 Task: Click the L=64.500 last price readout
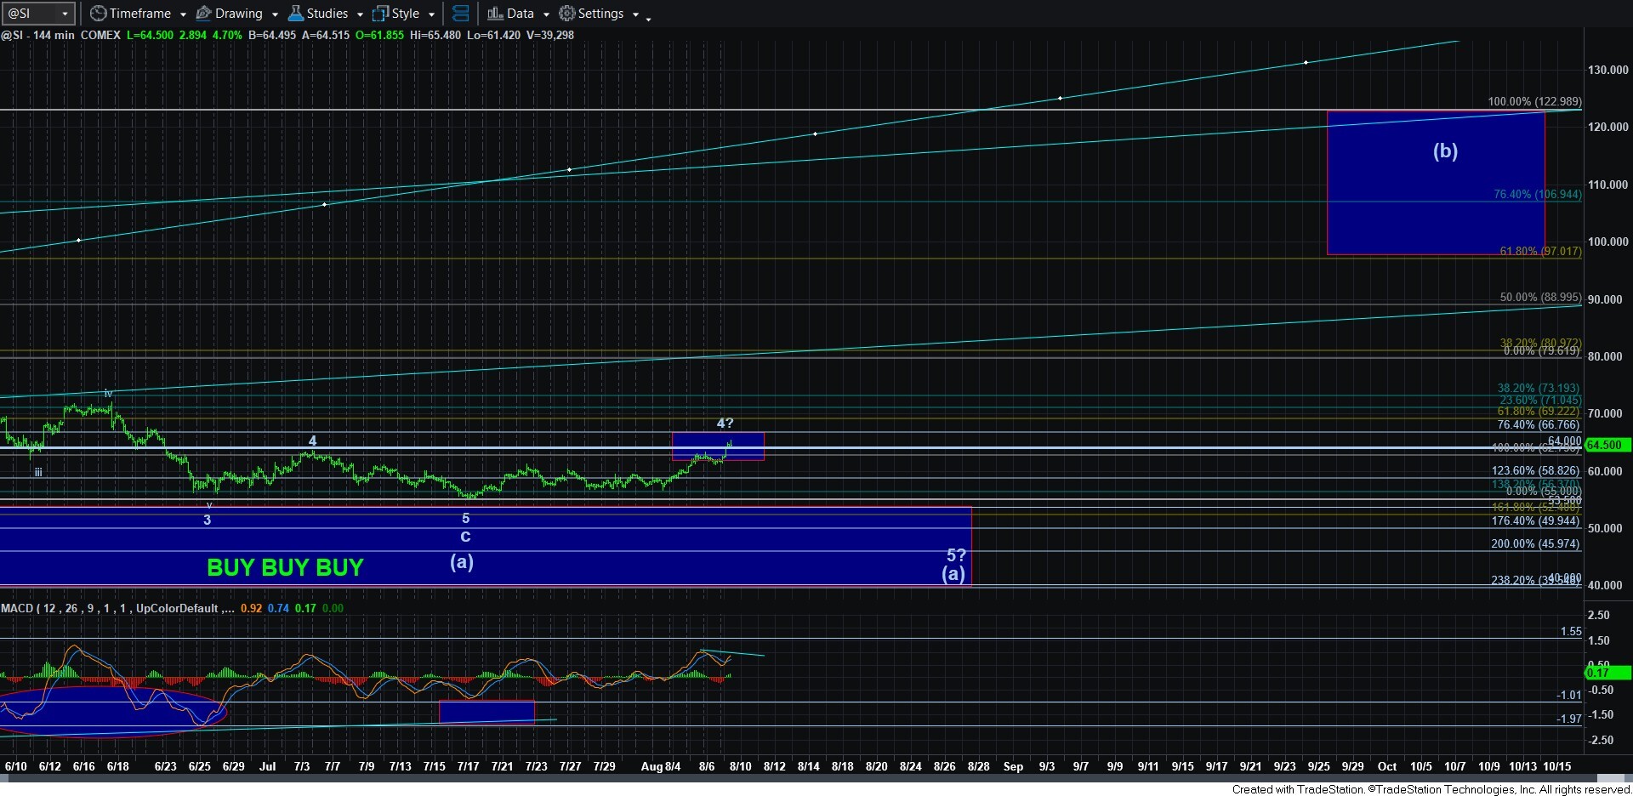[x=151, y=35]
